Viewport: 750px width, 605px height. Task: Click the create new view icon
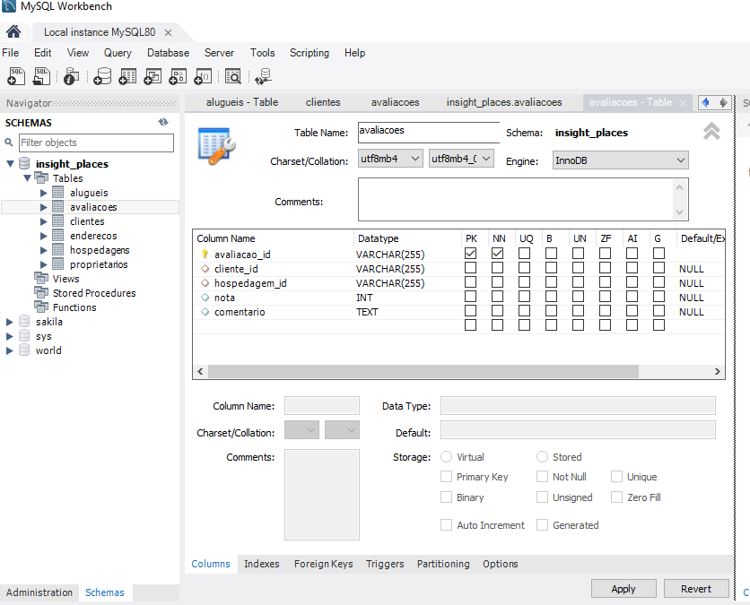tap(153, 76)
